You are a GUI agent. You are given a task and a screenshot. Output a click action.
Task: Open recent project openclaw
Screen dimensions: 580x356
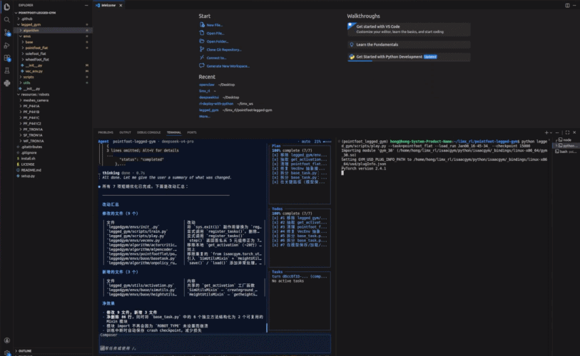207,85
